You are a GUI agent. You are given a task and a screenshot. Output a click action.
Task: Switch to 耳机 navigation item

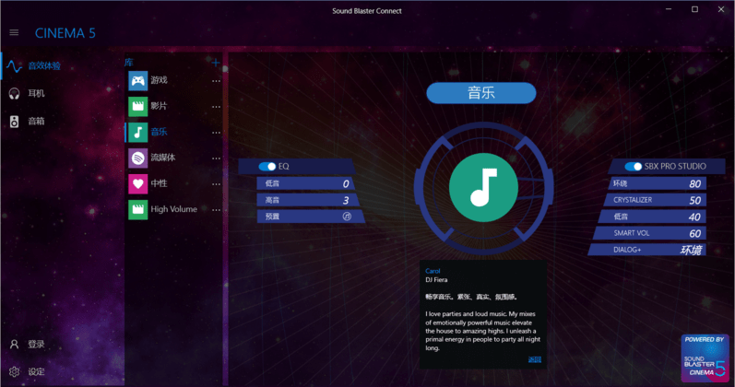tap(36, 93)
